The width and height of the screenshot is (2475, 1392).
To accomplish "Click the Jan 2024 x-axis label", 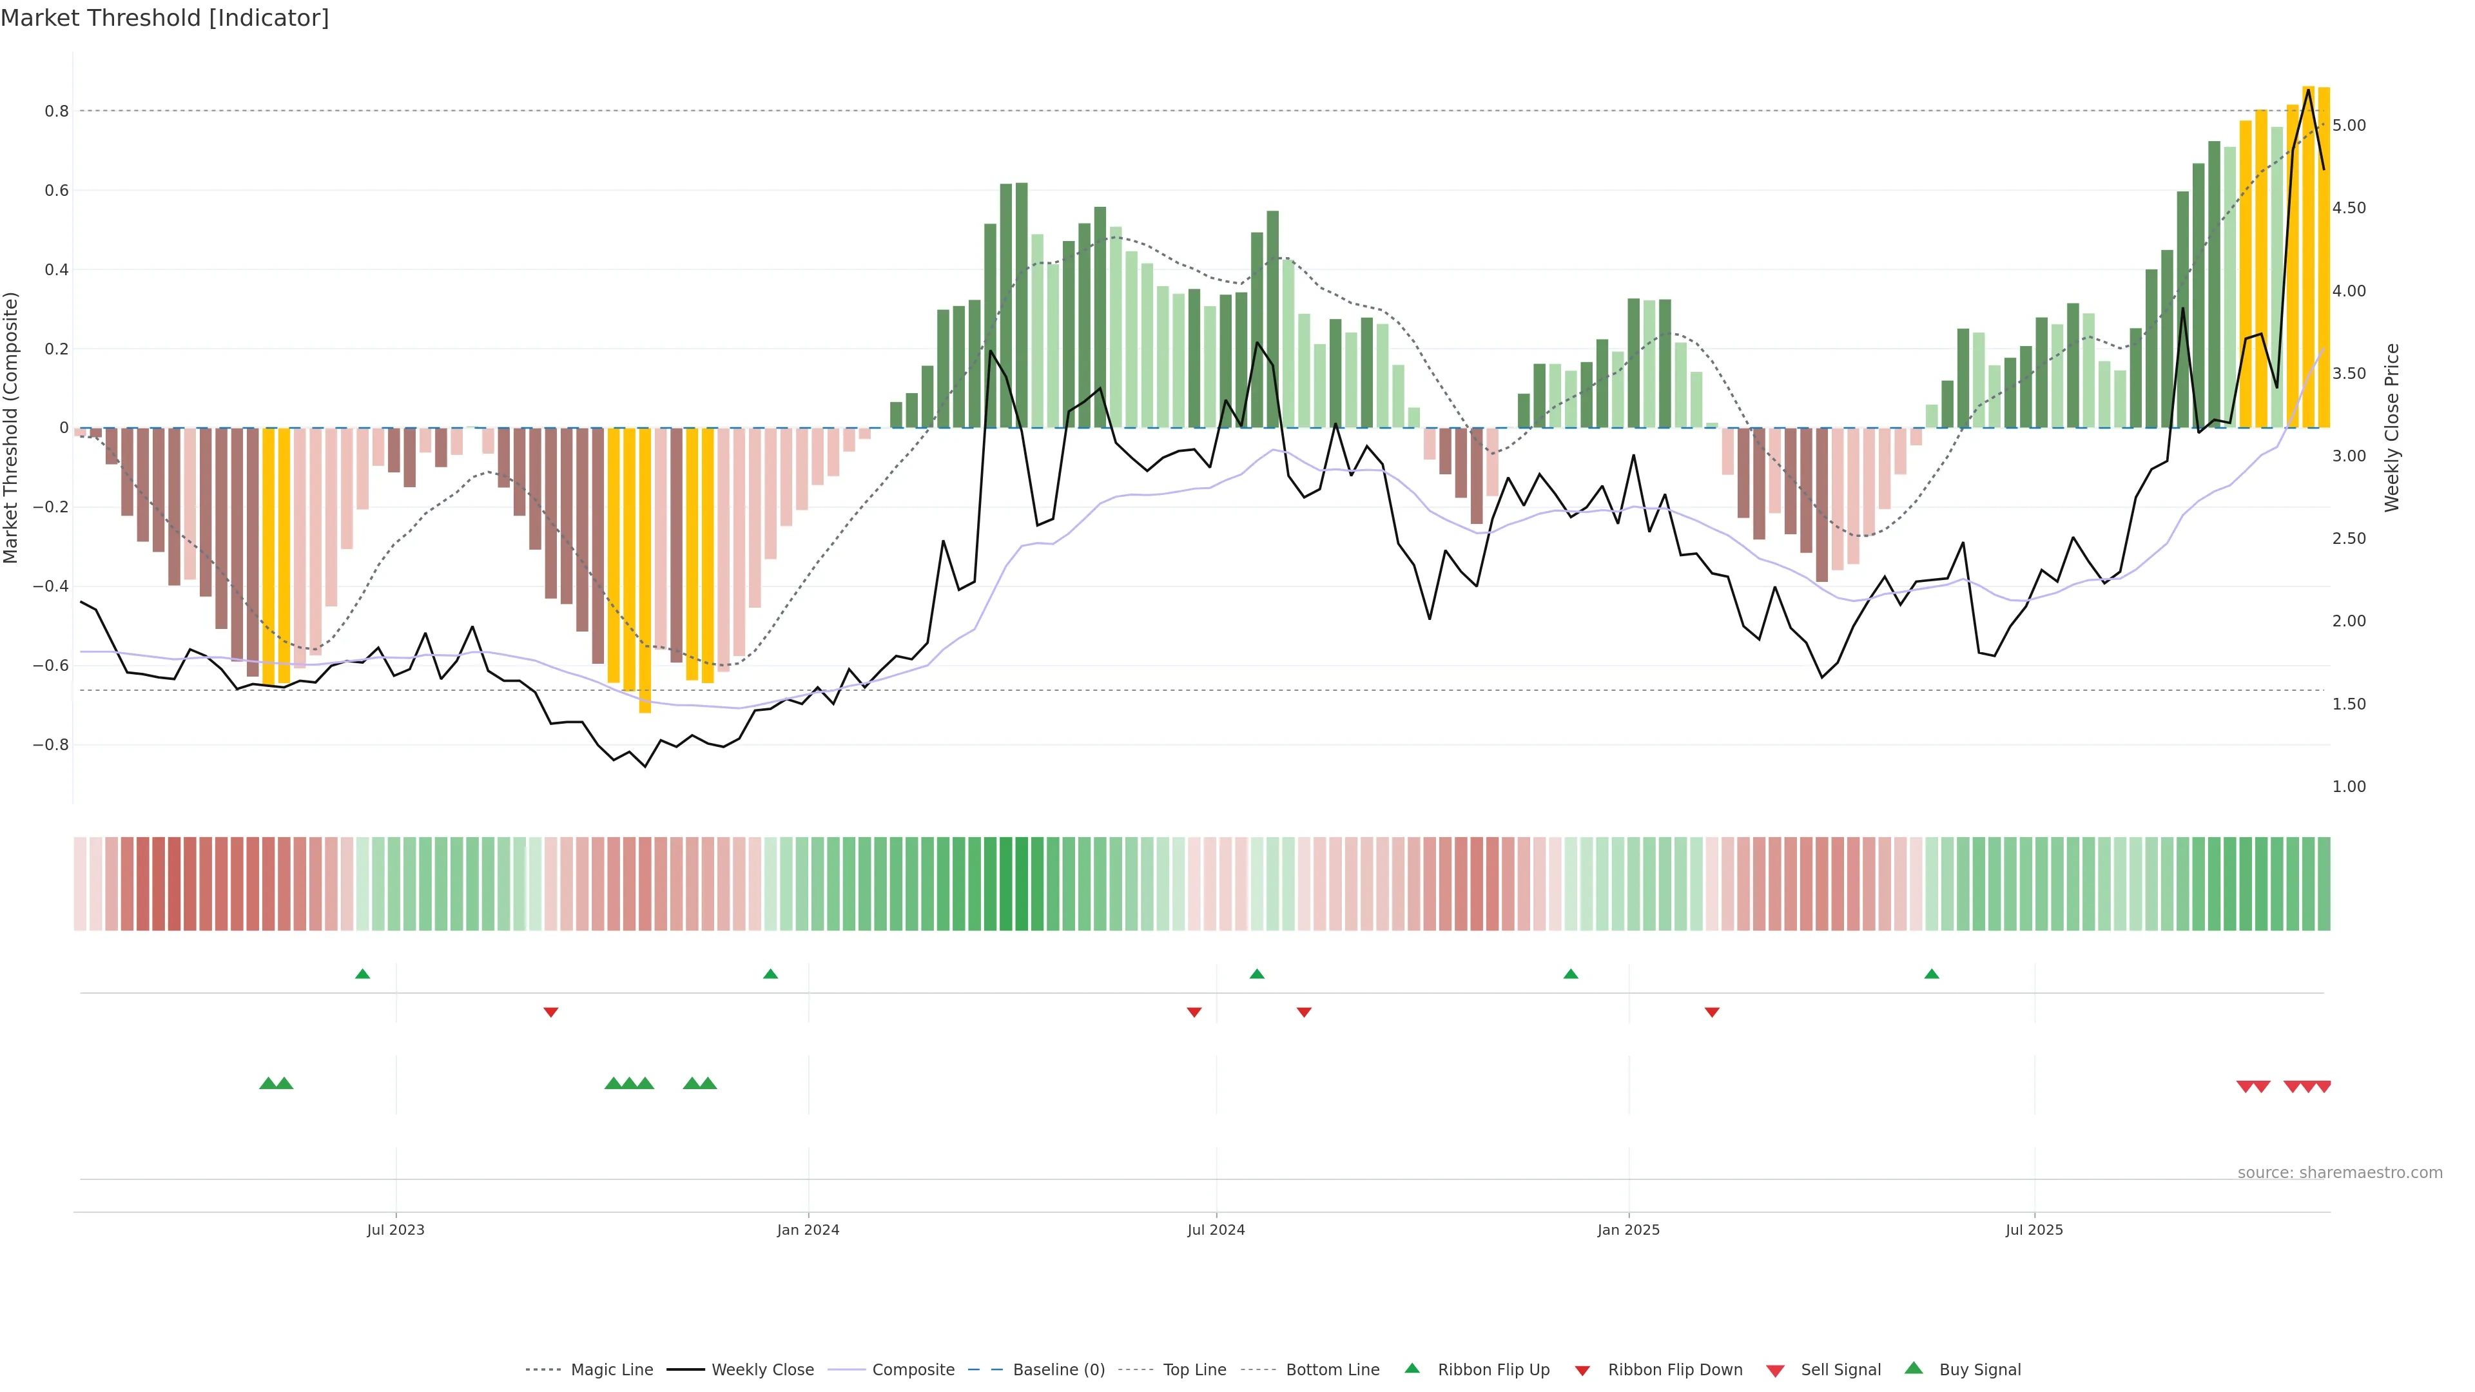I will pos(808,1230).
